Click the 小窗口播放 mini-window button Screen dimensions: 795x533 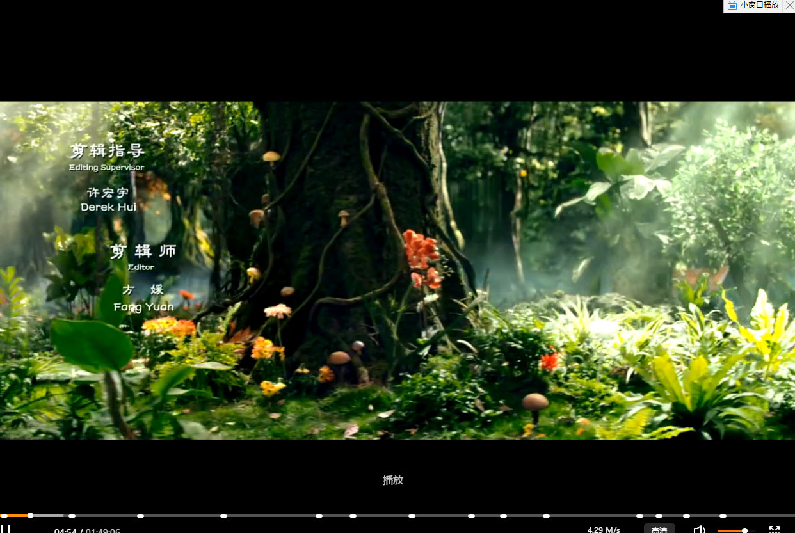click(753, 5)
